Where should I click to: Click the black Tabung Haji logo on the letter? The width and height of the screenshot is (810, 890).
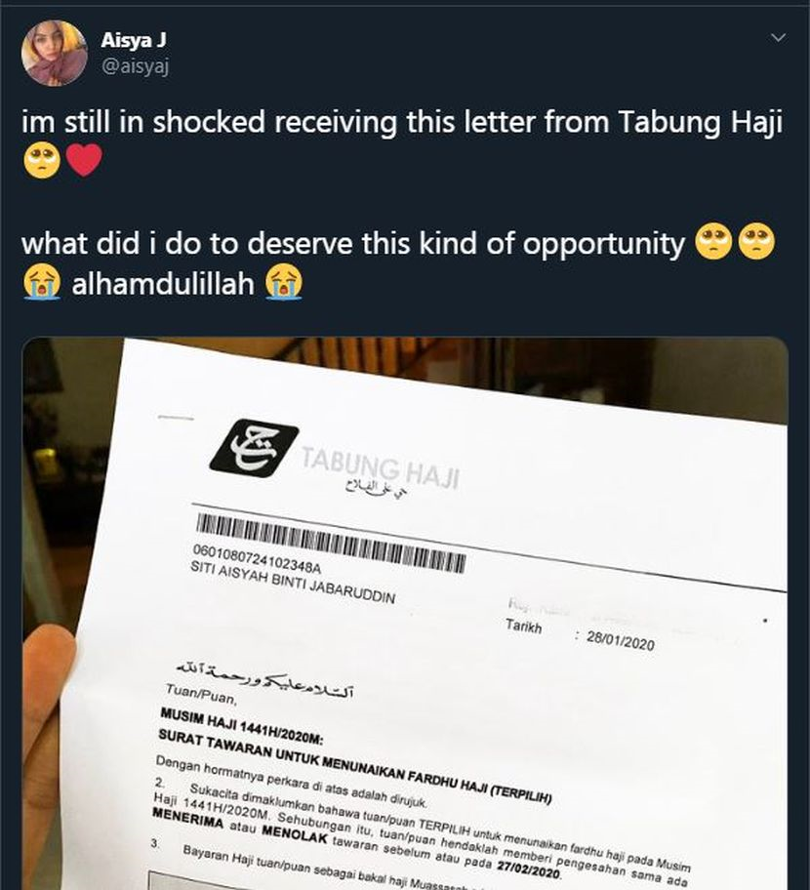[x=254, y=448]
